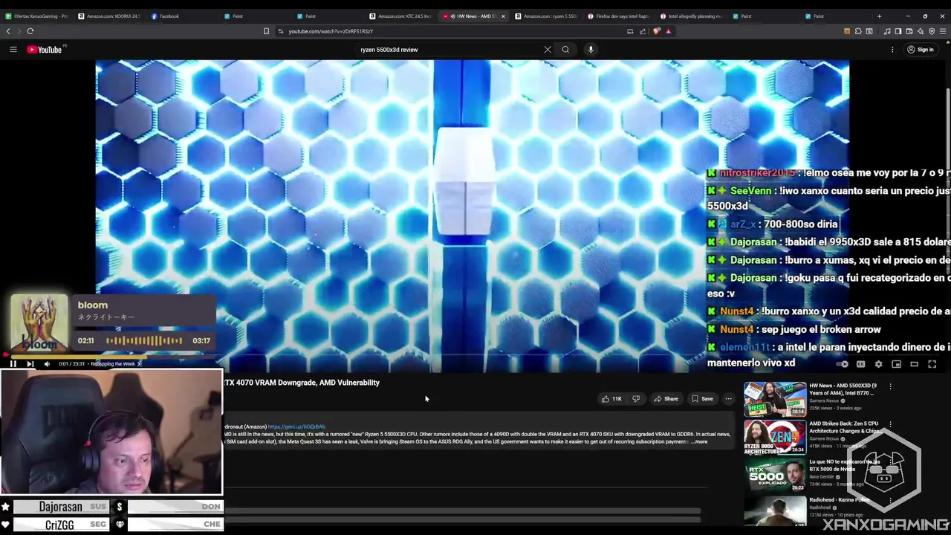The height and width of the screenshot is (535, 951).
Task: Reload the current page
Action: [30, 31]
